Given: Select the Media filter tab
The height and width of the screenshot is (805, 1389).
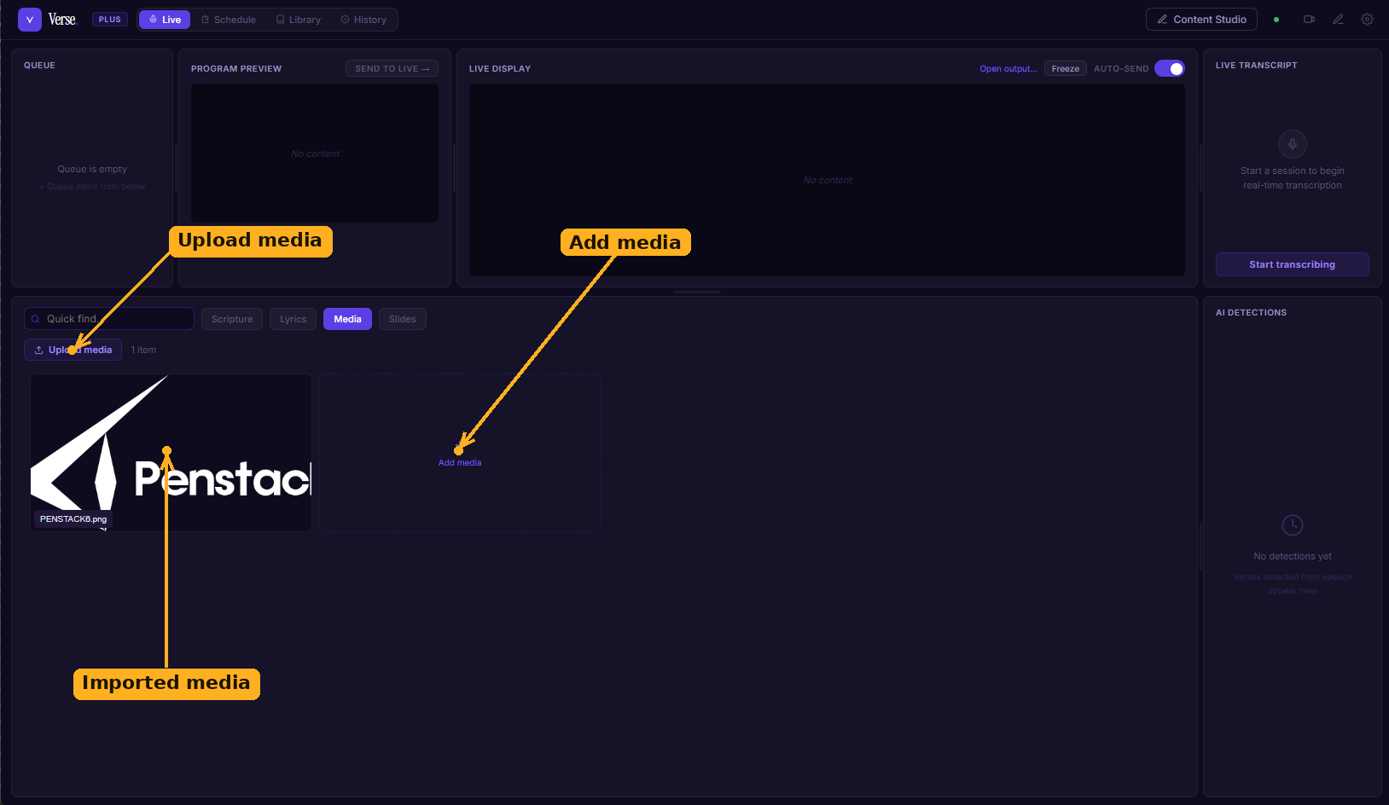Looking at the screenshot, I should click(347, 319).
